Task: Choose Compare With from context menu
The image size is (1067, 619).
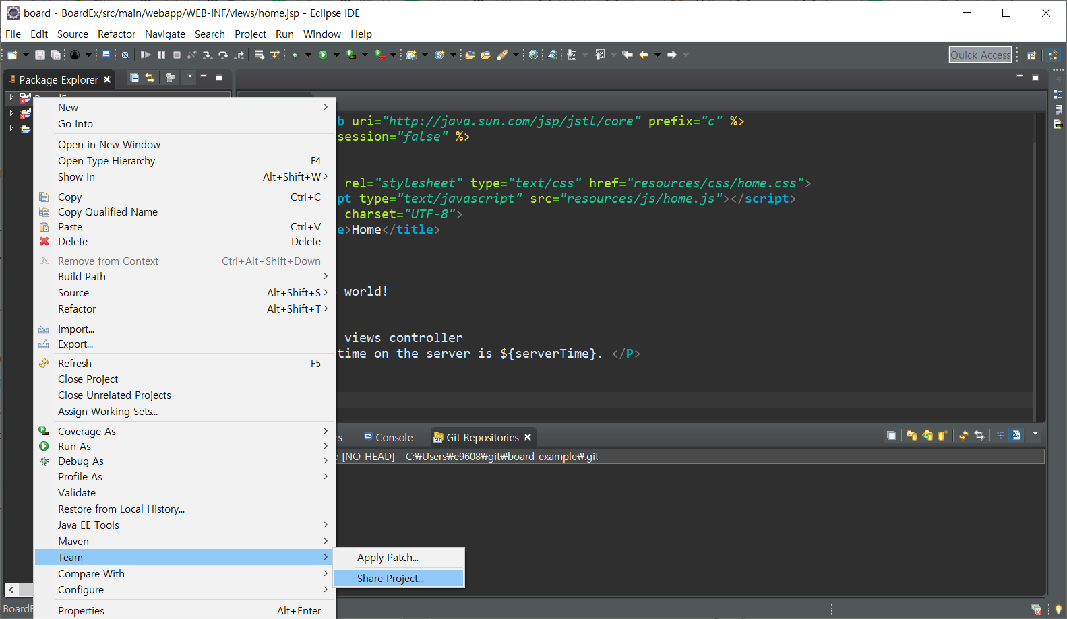Action: pos(185,573)
